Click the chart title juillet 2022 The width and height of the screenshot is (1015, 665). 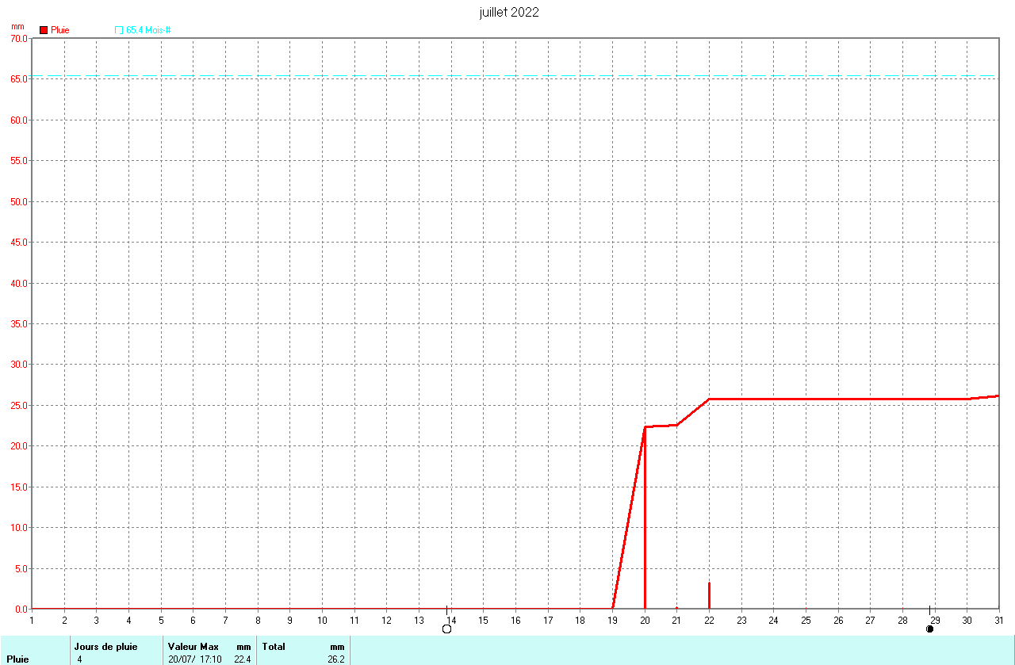tap(509, 12)
